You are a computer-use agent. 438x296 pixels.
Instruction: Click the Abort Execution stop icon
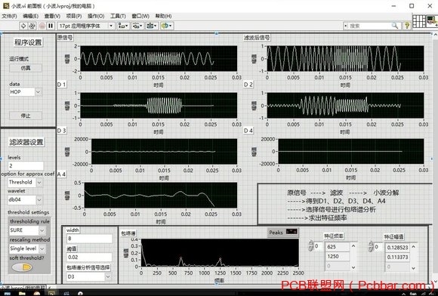coord(42,26)
